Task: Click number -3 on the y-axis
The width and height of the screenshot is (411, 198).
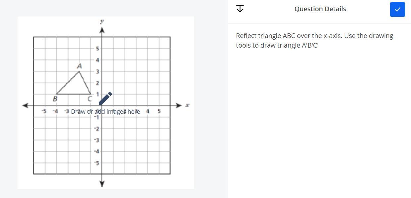Action: click(97, 140)
